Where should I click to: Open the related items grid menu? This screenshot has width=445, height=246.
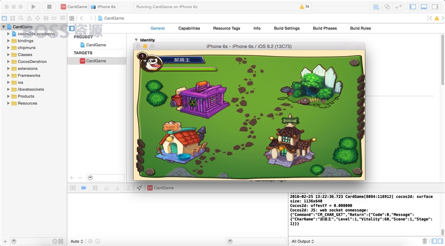72,18
